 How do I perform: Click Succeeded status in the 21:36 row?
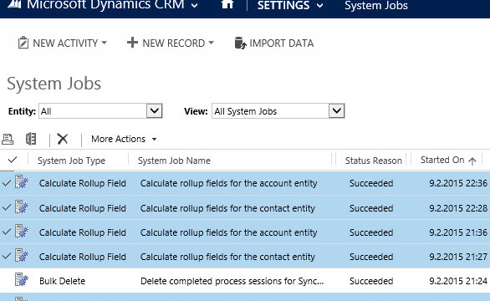pyautogui.click(x=371, y=232)
